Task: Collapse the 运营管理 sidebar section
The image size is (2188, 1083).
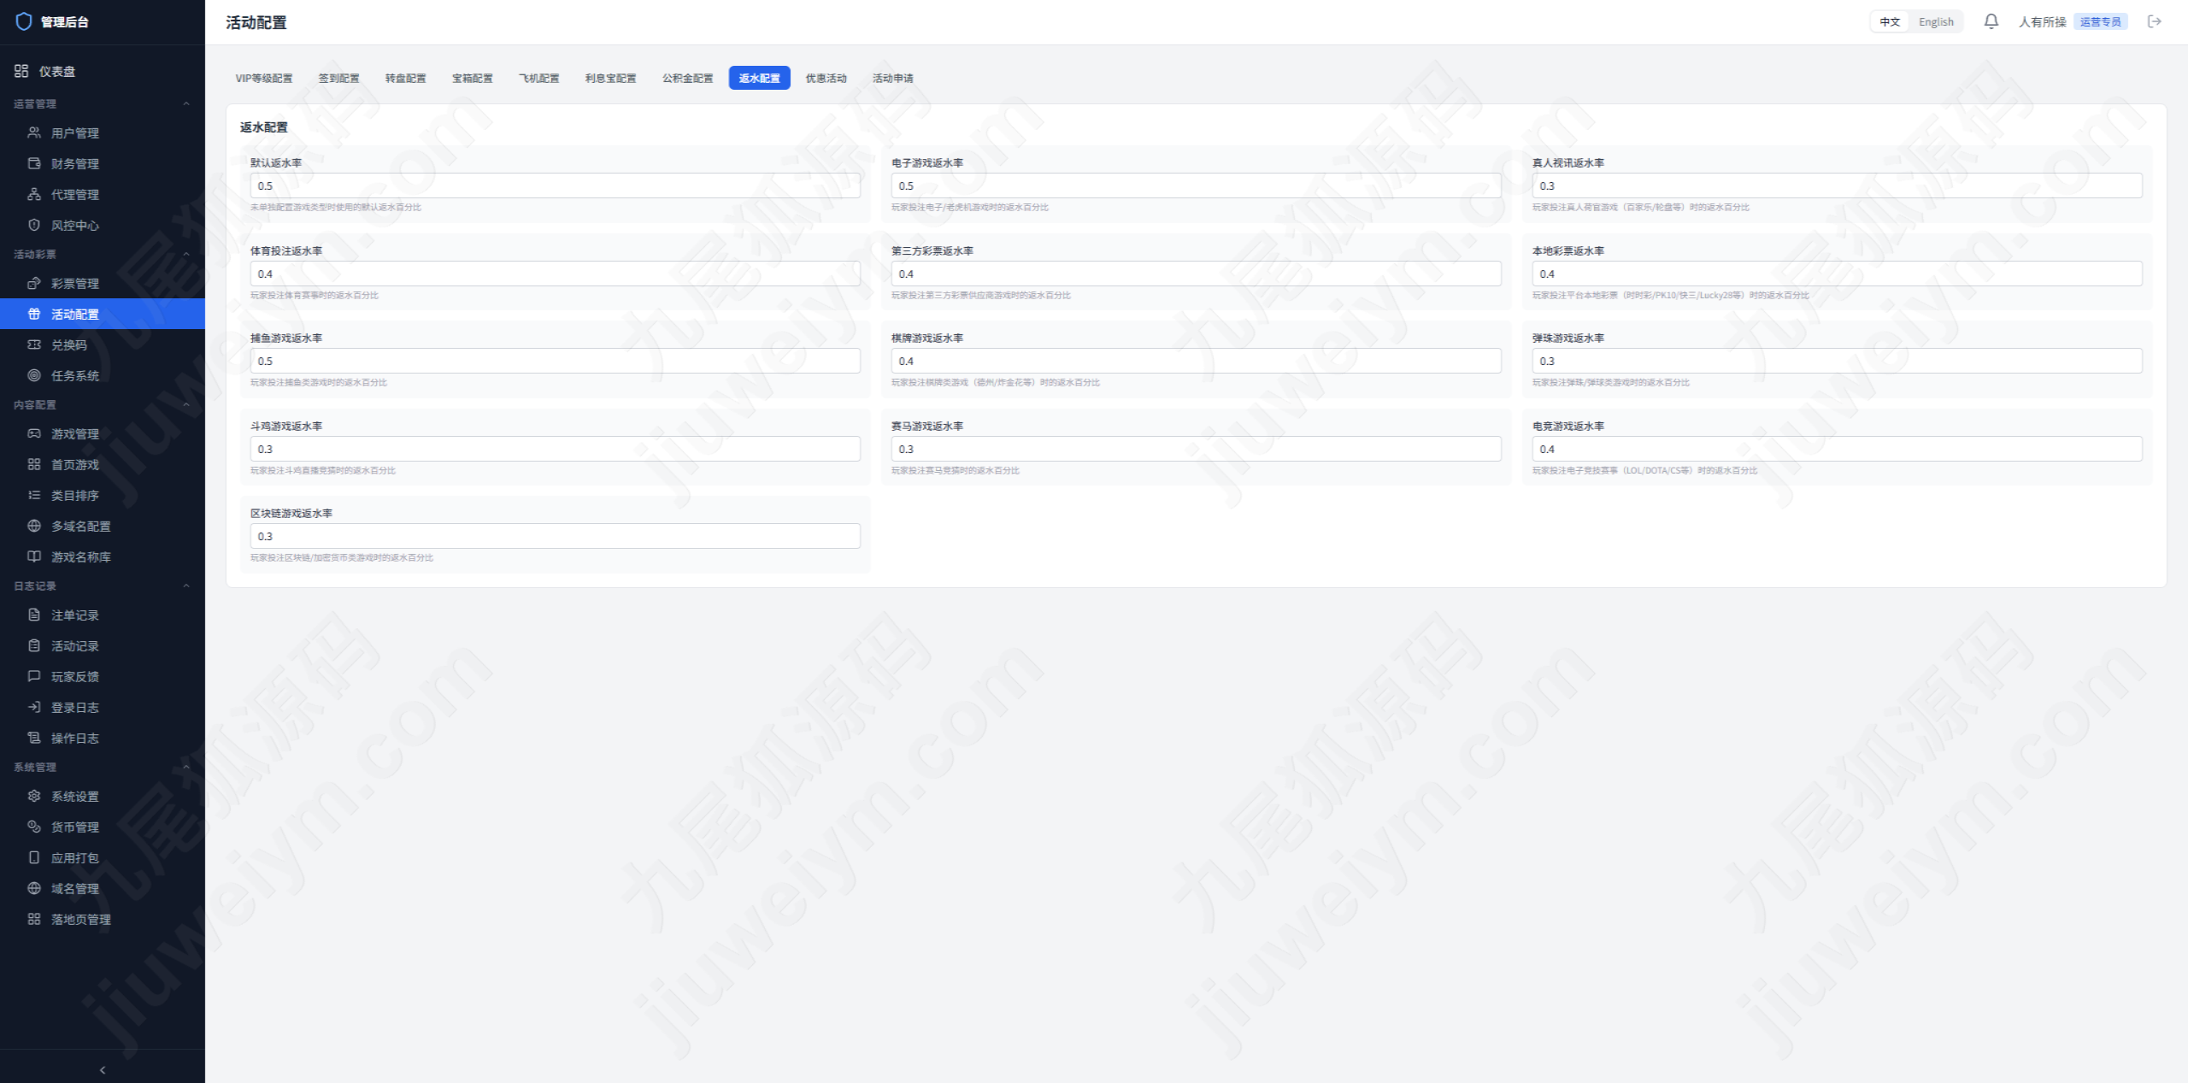Action: [x=185, y=103]
